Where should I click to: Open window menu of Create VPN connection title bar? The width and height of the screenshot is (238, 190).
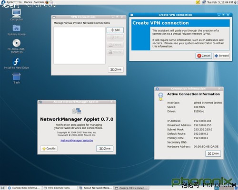(x=132, y=15)
